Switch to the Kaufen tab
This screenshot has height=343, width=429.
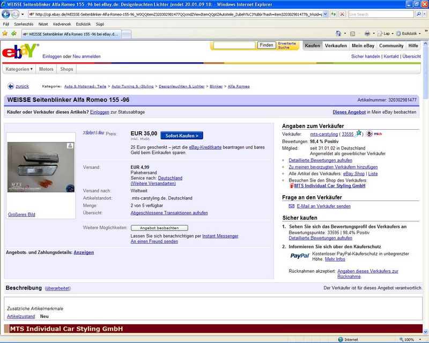point(313,46)
